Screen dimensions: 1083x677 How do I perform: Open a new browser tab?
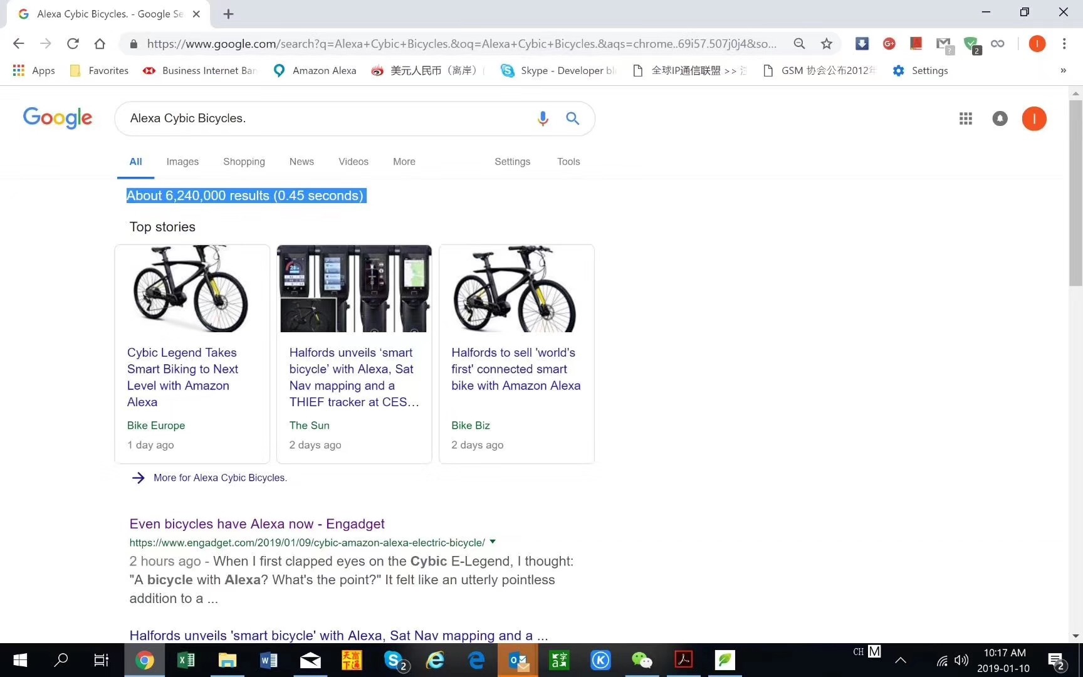point(229,14)
